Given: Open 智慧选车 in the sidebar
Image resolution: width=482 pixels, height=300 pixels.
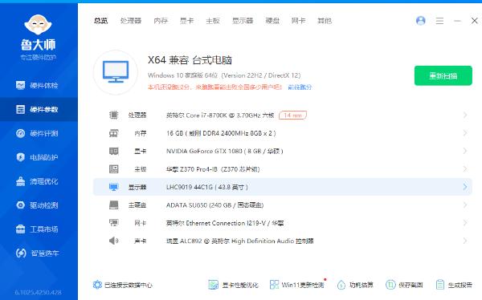Looking at the screenshot, I should [37, 253].
